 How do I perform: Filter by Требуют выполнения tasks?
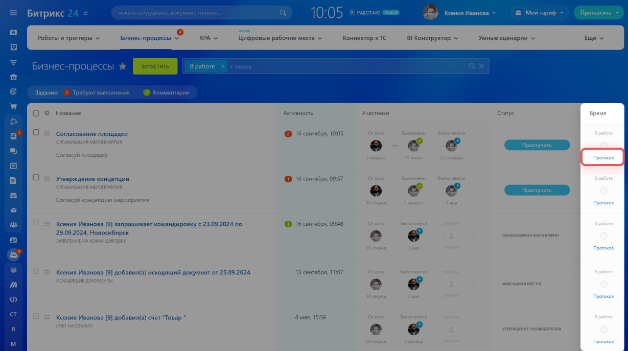pos(97,92)
